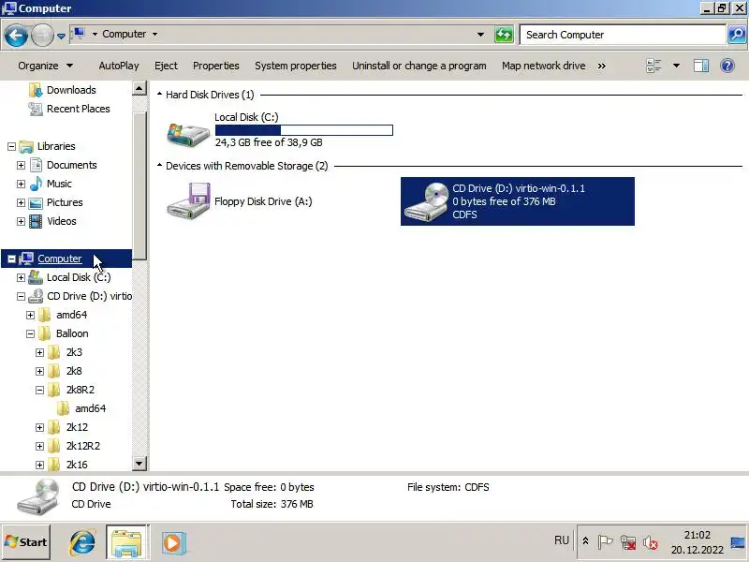Click the Computer link in the tree
This screenshot has height=562, width=749.
(x=60, y=259)
